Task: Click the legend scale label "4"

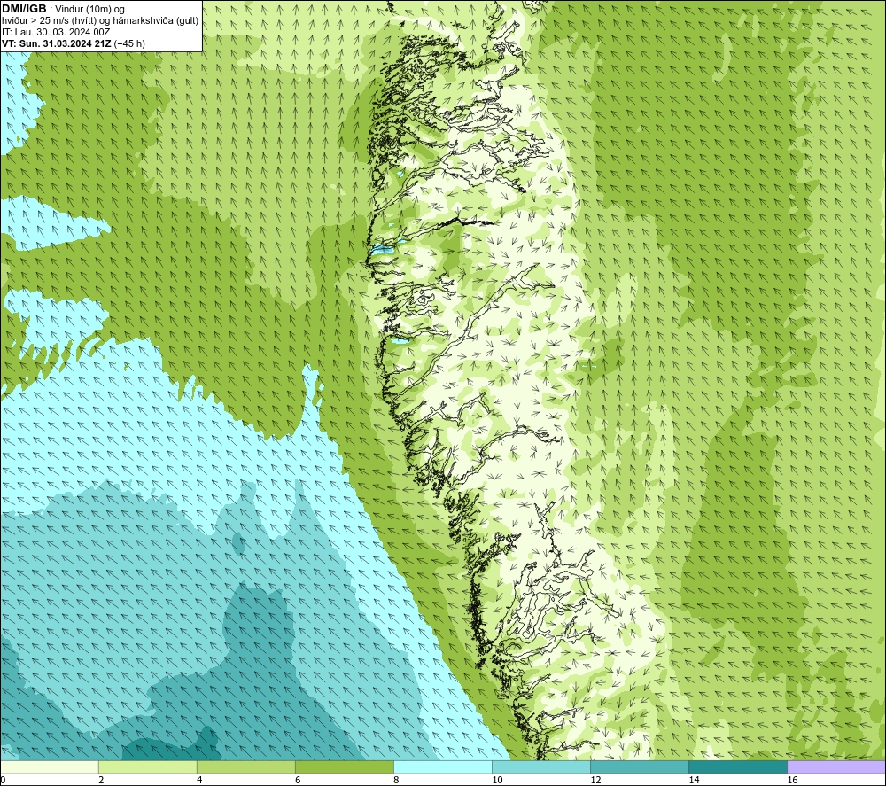Action: click(x=199, y=781)
